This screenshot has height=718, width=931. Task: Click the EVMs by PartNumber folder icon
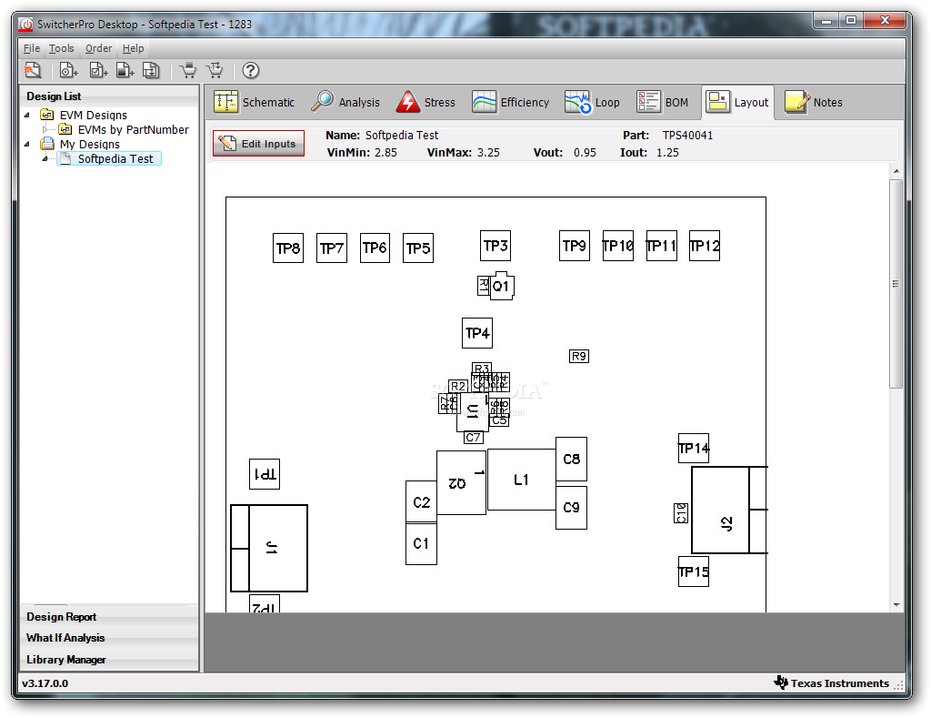(65, 129)
